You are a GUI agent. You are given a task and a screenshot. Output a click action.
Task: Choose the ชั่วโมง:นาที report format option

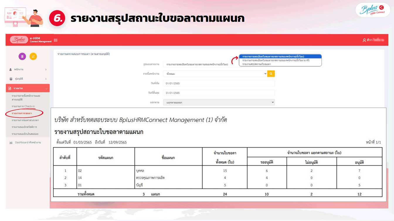pyautogui.click(x=276, y=61)
